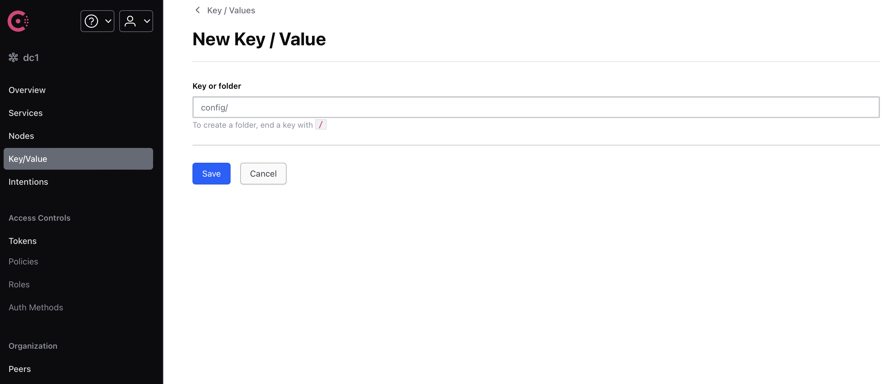Image resolution: width=886 pixels, height=384 pixels.
Task: Focus the Key or folder input field
Action: click(536, 107)
